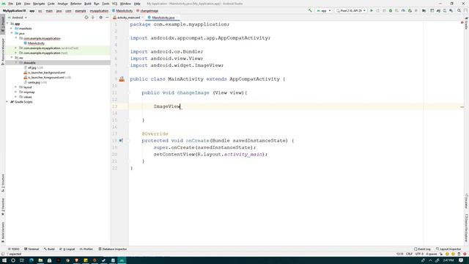Open the Build Variants side tab
Screen dimensions: 469x264
(3, 231)
